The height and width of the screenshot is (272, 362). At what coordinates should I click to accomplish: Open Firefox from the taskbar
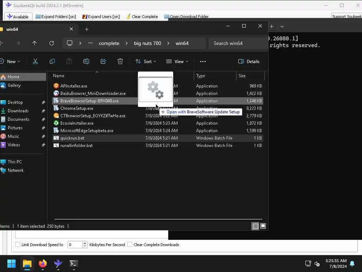42,263
